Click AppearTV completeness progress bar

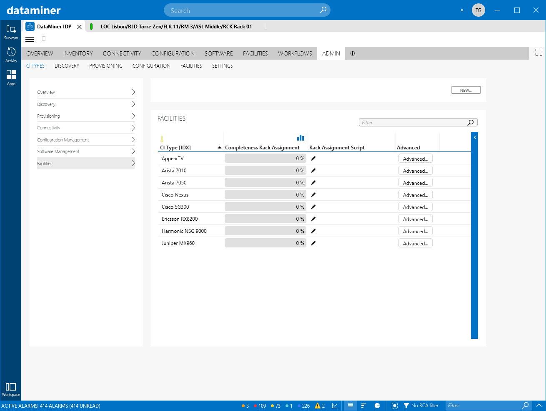tap(265, 159)
